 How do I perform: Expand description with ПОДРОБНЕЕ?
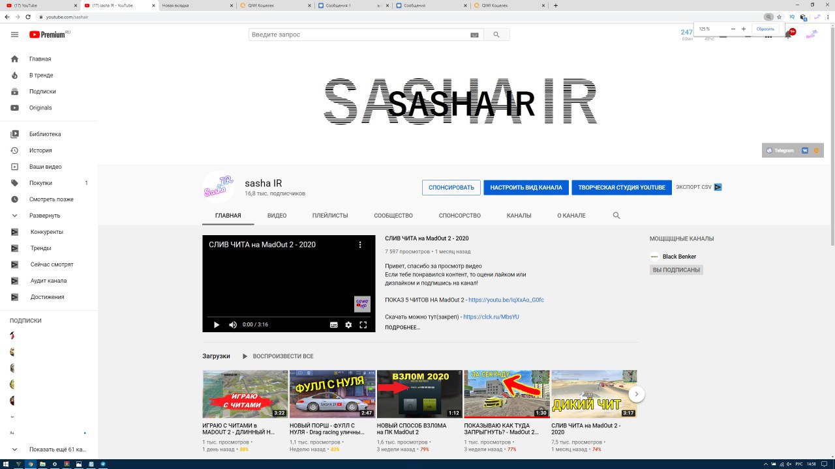pos(402,327)
